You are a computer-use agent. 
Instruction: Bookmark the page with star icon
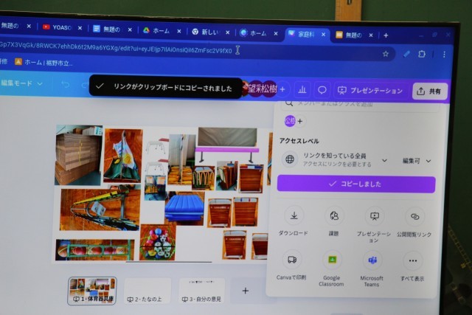[385, 54]
